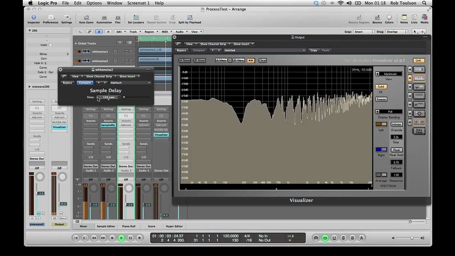Screen dimensions: 455x256
Task: Open the Screenset 1 menu
Action: point(138,3)
